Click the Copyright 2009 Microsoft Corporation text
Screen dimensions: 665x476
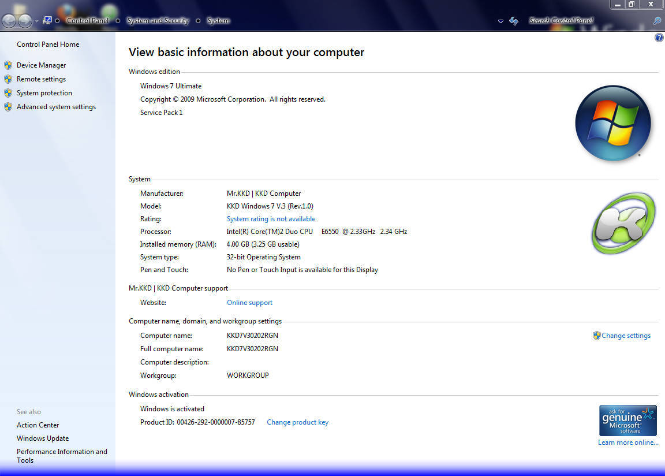233,99
